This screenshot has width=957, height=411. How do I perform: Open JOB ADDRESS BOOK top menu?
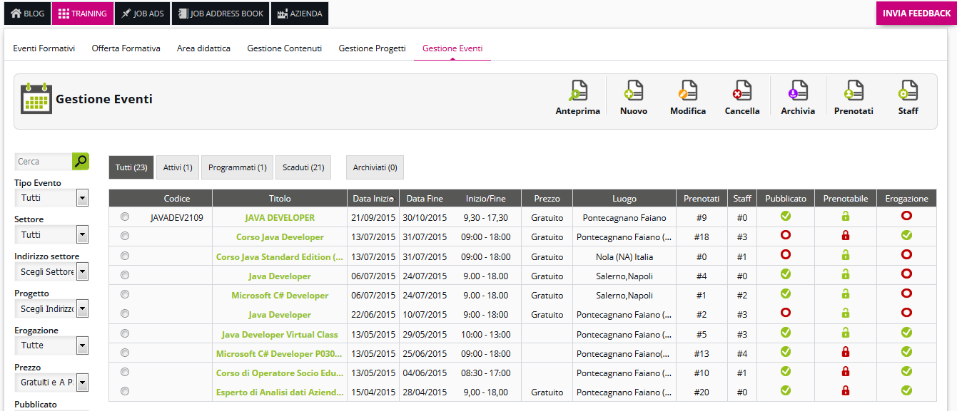[221, 14]
